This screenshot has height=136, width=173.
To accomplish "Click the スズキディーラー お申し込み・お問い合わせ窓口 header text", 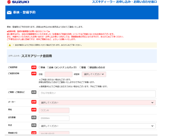I will coord(124,2).
